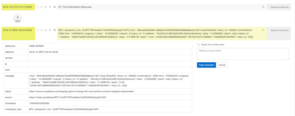Click chain icon beside Direct link text
295x116 pixels.
(198, 44)
